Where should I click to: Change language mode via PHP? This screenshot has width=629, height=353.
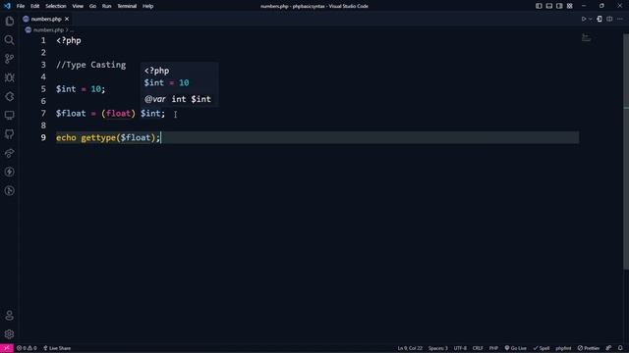pyautogui.click(x=493, y=348)
